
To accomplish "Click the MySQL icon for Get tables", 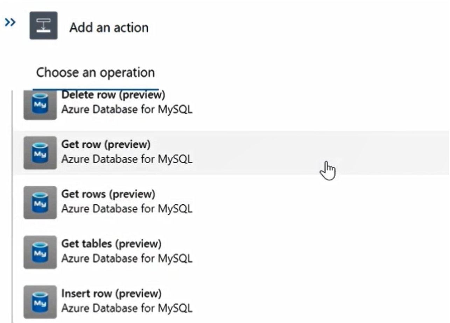I will click(x=40, y=252).
